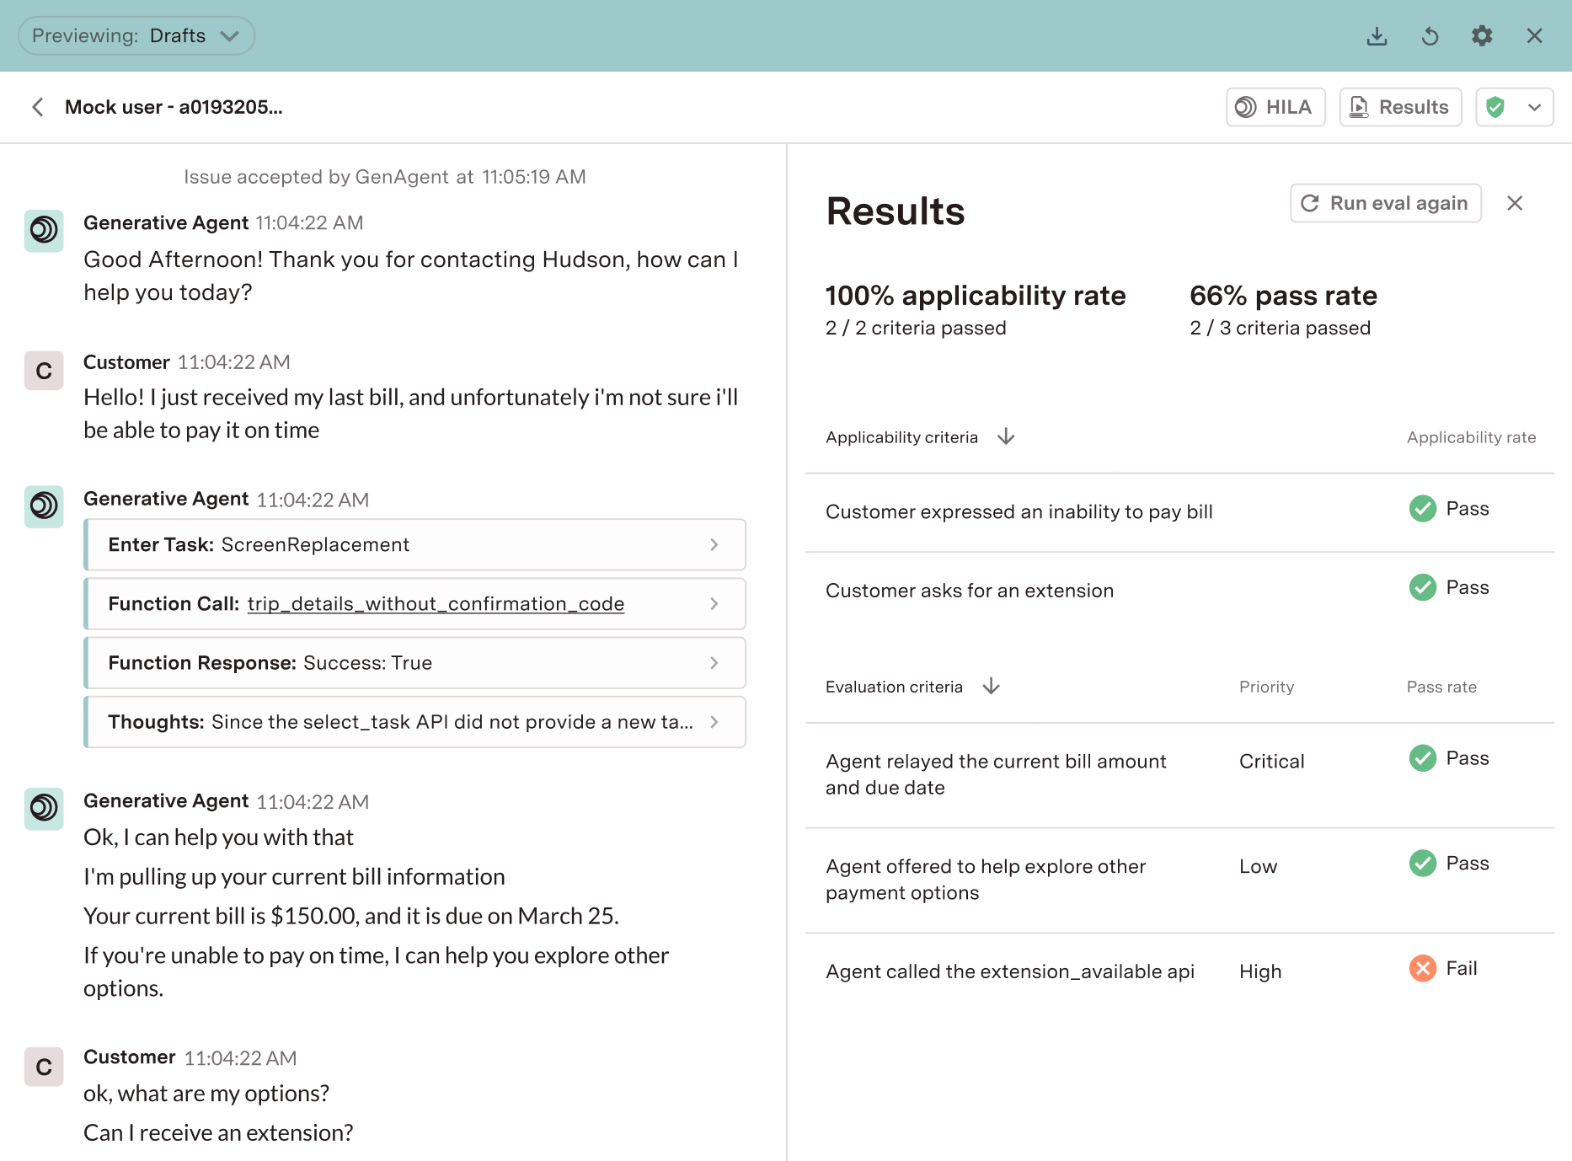Click the Customer avatar icon
This screenshot has width=1572, height=1161.
click(x=43, y=371)
